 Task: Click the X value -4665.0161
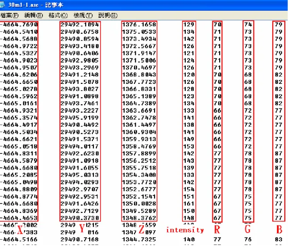tap(19, 104)
